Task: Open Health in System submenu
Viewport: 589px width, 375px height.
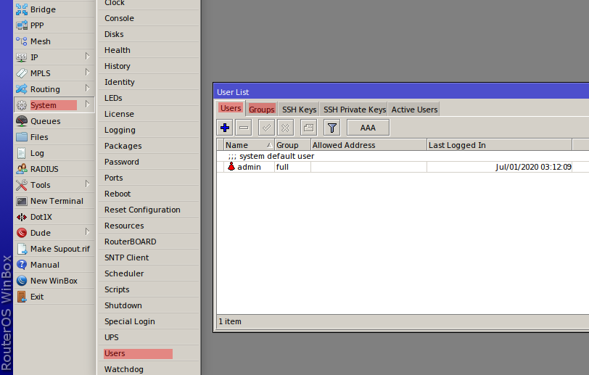Action: coord(149,50)
